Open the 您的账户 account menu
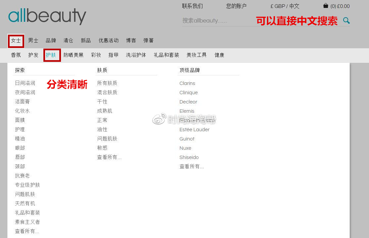The height and width of the screenshot is (238, 369). tap(236, 6)
